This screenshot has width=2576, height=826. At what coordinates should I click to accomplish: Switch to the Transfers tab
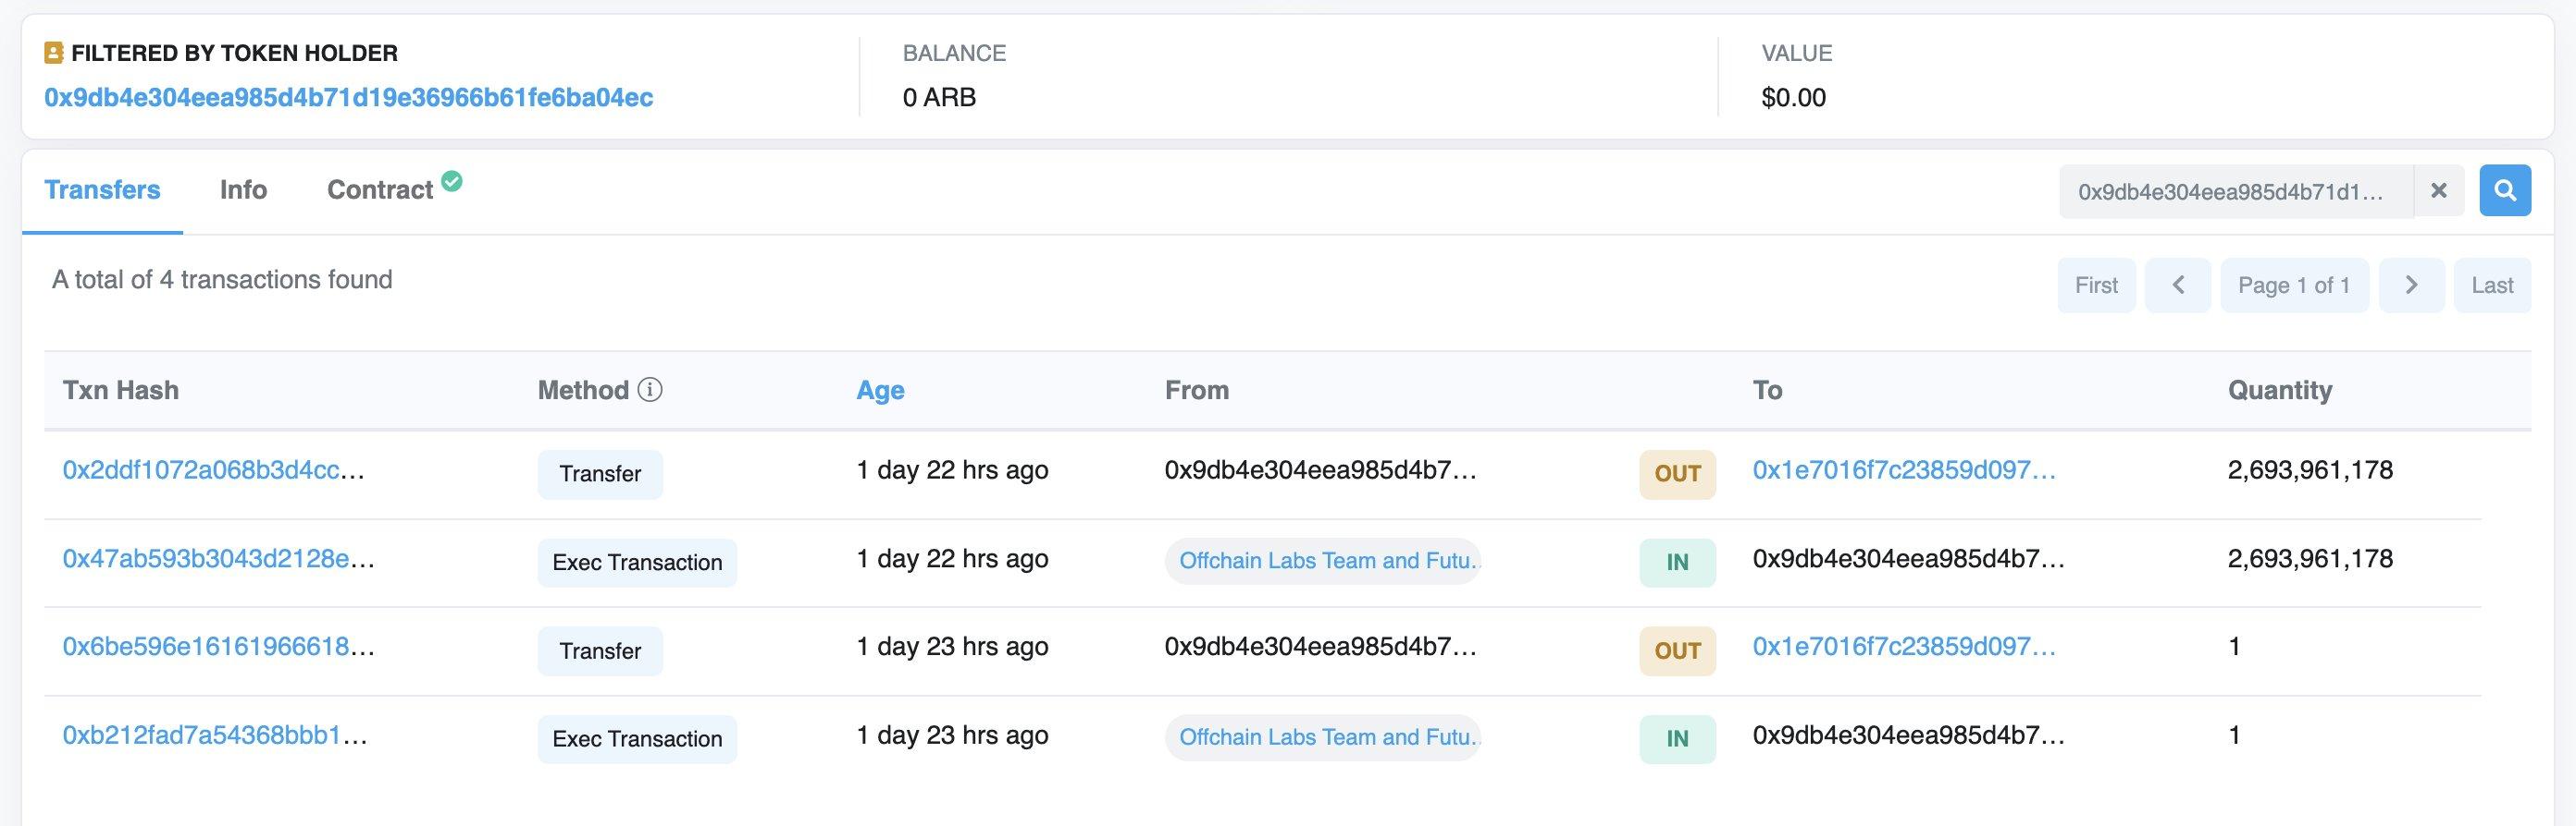(102, 189)
